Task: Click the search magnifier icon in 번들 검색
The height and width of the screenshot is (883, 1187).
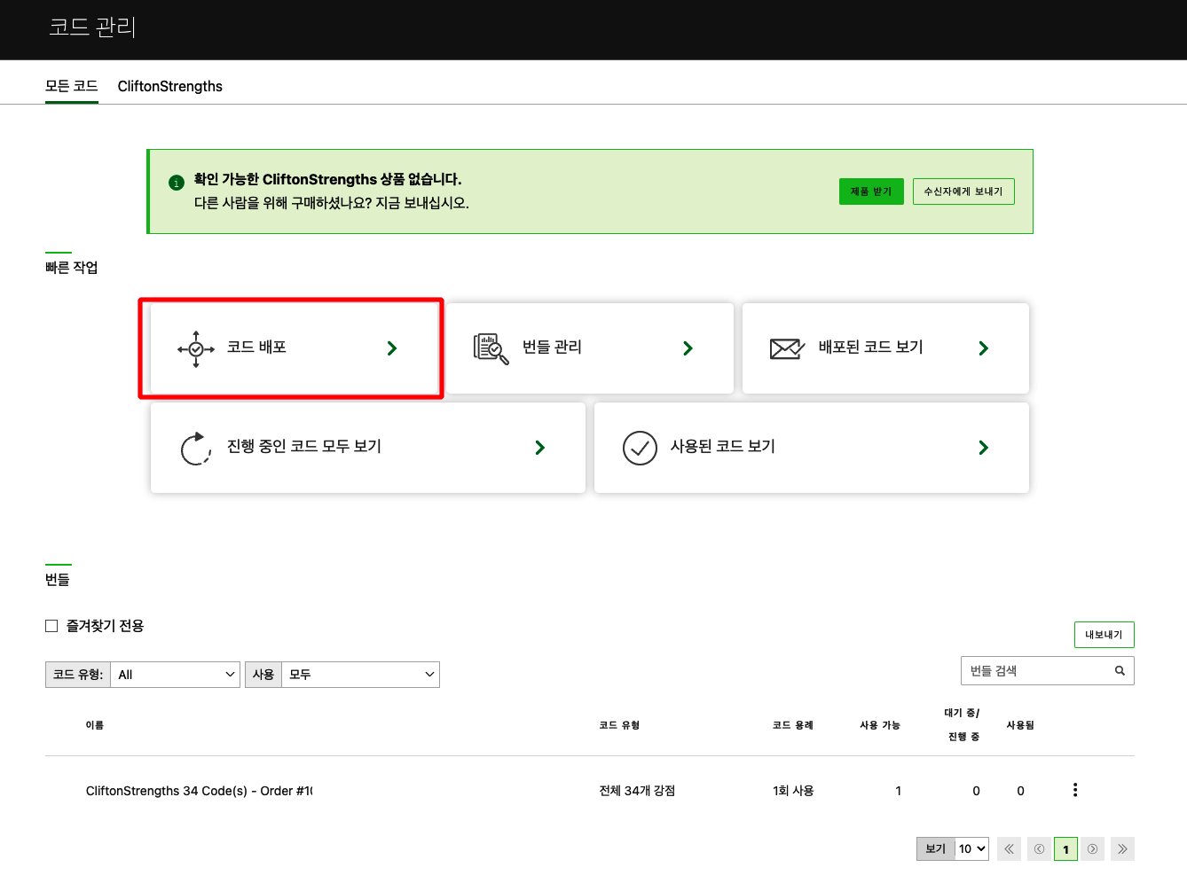Action: tap(1120, 671)
